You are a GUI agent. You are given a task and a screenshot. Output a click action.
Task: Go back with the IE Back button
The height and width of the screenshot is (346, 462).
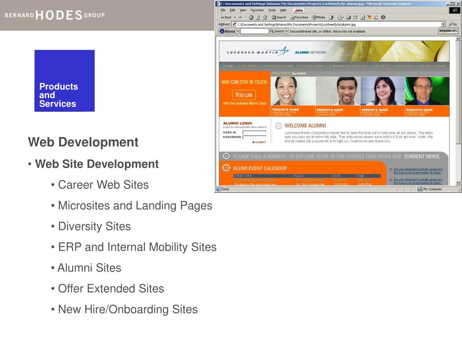(x=226, y=18)
